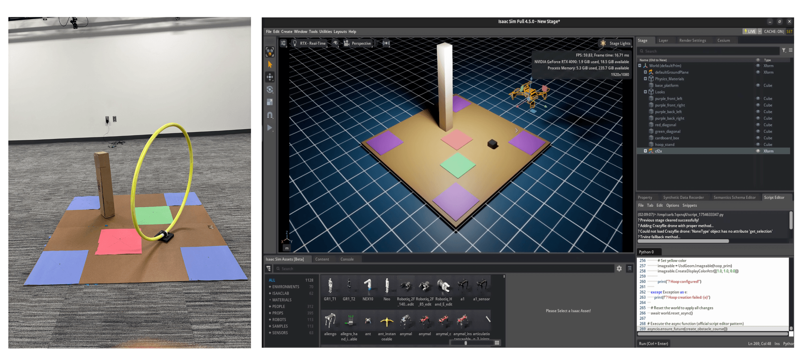The width and height of the screenshot is (808, 362).
Task: Adjust the asset thumbnail size slider
Action: tap(466, 343)
